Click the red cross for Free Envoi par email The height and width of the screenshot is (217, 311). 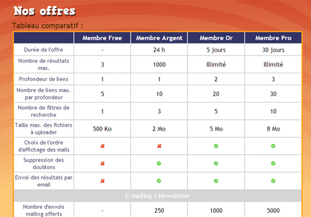[x=102, y=181]
